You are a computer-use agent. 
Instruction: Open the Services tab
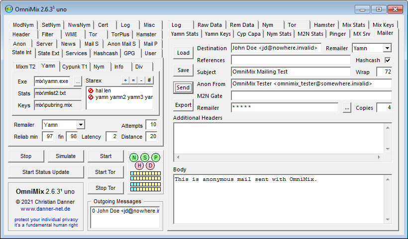coord(76,53)
